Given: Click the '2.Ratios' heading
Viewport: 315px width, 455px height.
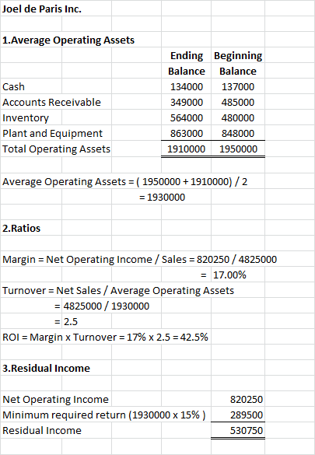Looking at the screenshot, I should click(x=22, y=229).
